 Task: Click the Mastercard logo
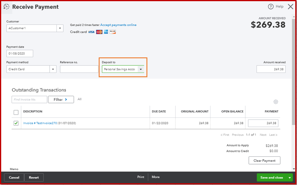pos(99,32)
